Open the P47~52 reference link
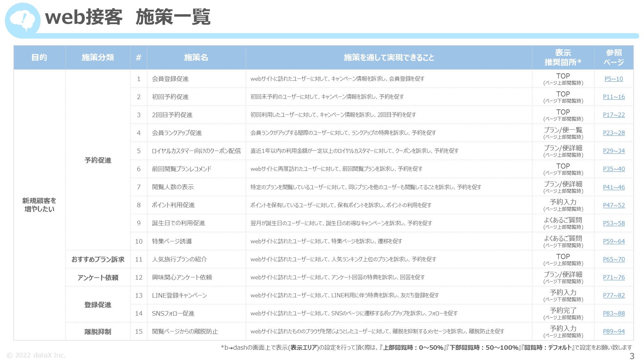This screenshot has width=644, height=362. pos(614,205)
